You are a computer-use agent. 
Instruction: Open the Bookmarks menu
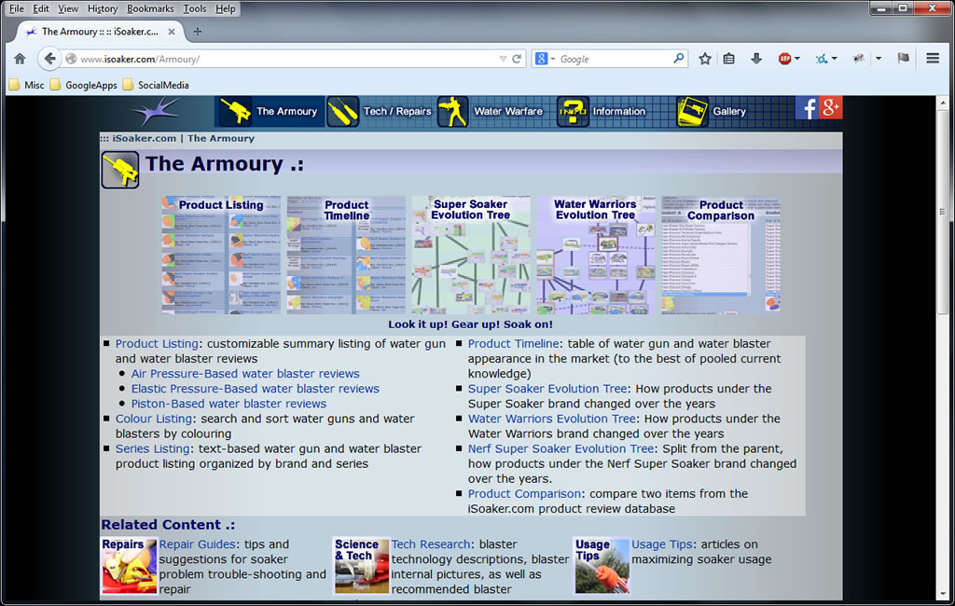[x=150, y=8]
